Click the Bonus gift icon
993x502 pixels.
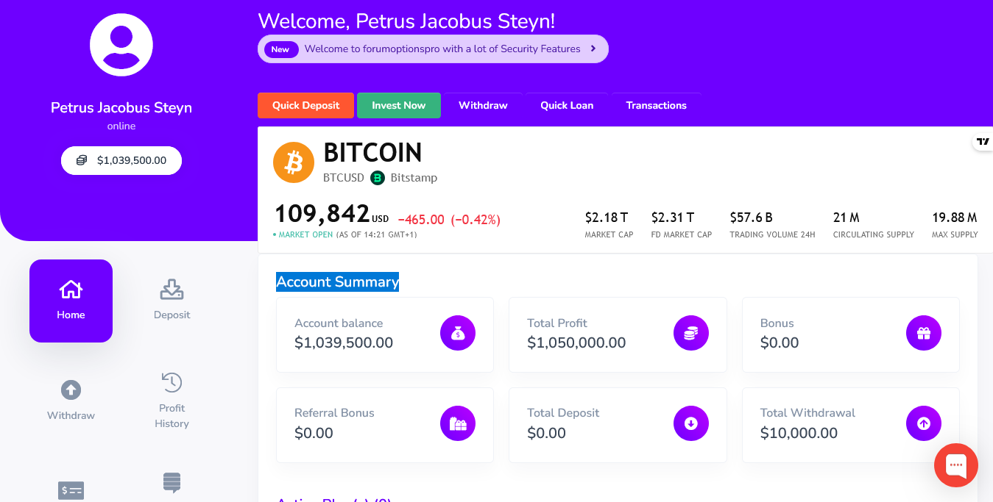click(923, 333)
